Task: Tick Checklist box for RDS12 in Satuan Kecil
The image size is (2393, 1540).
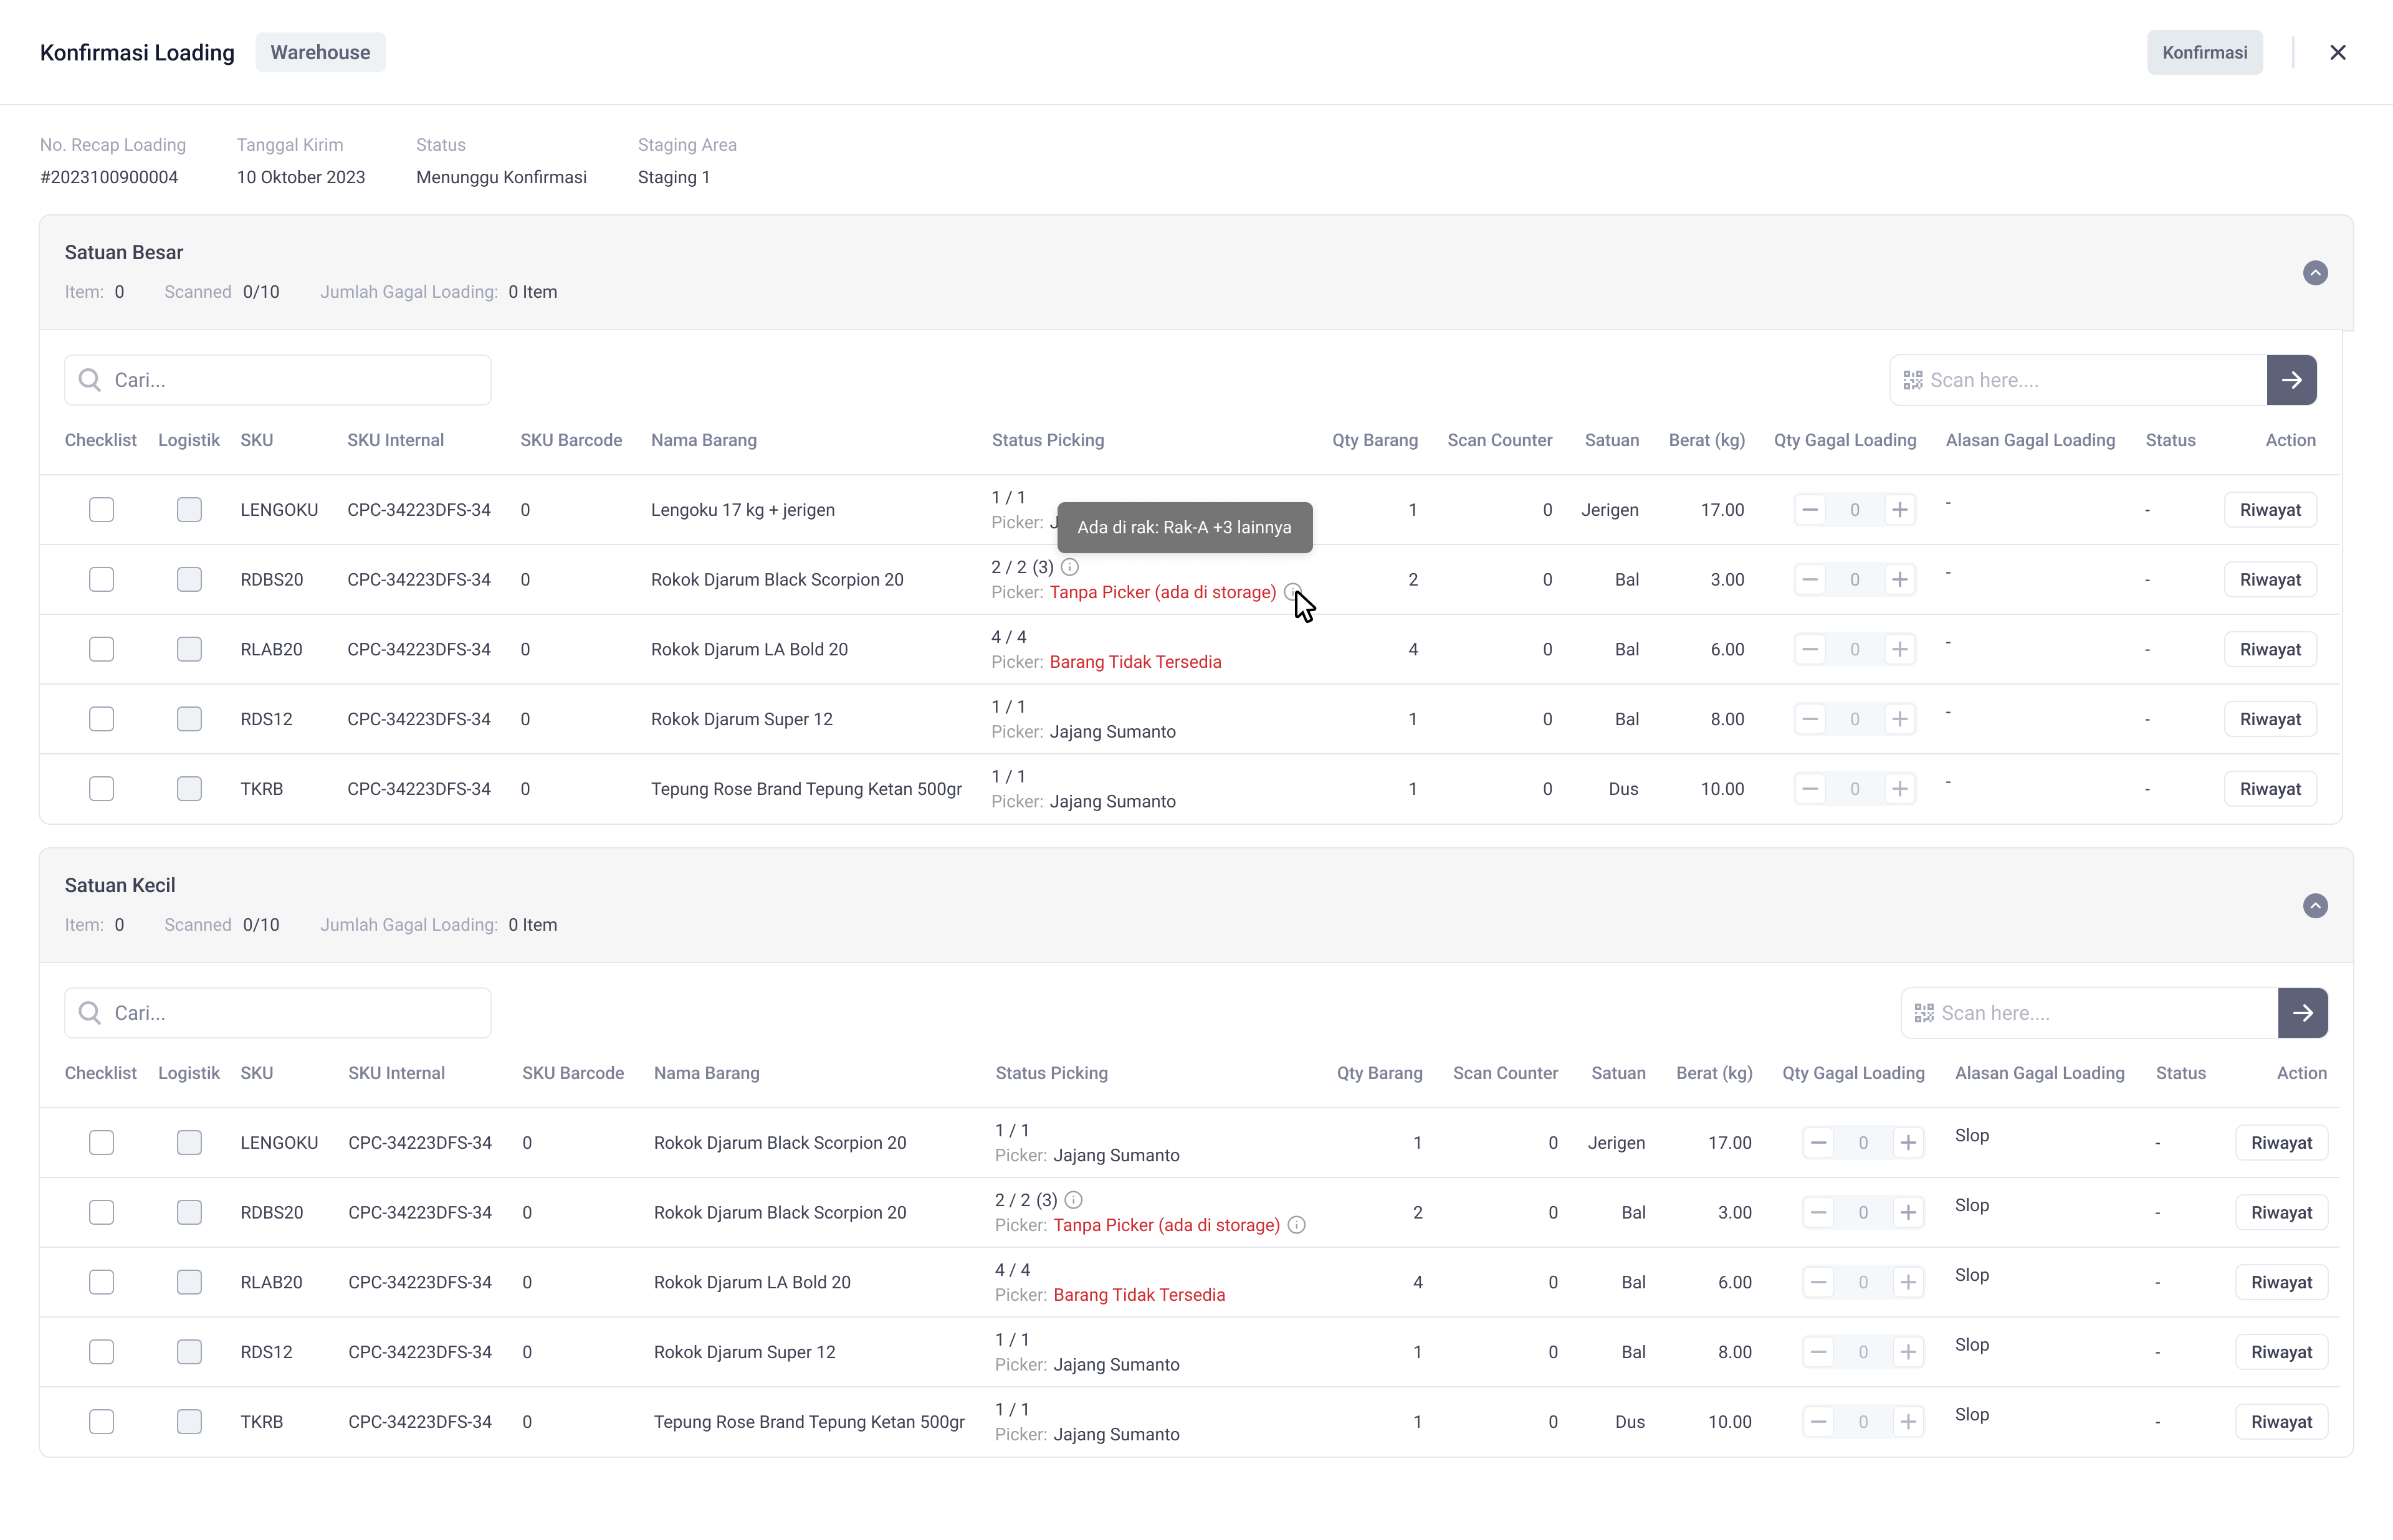Action: [x=101, y=1352]
